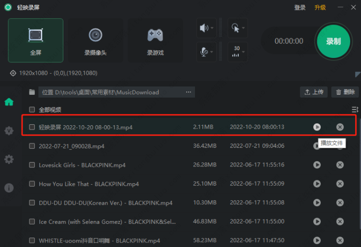Screen dimensions: 361x247
Task: Open the home tab in sidebar
Action: pos(9,102)
